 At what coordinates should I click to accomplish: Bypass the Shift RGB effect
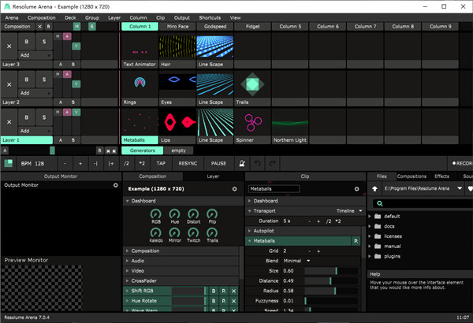pyautogui.click(x=212, y=291)
